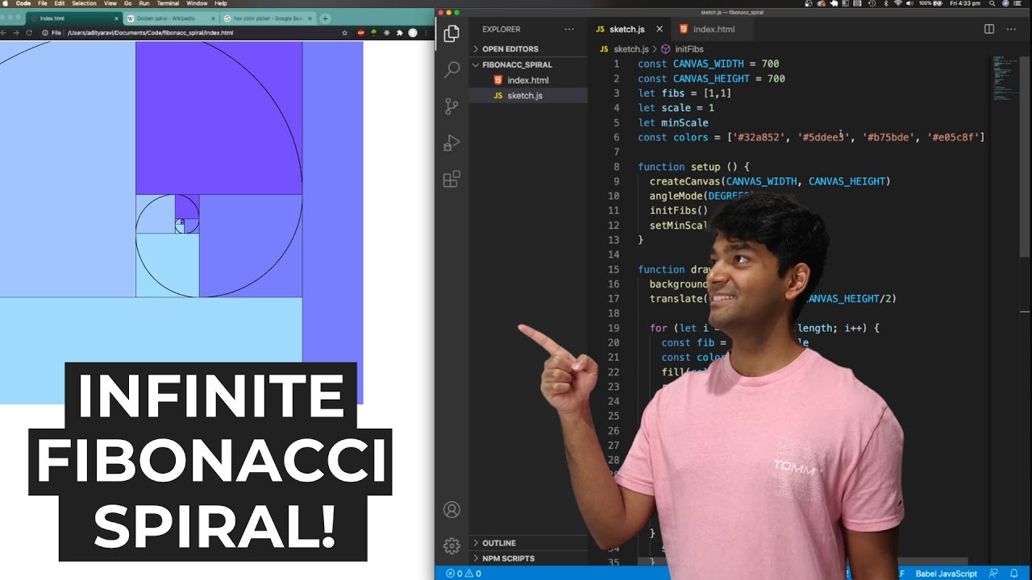Open the Chrome profile avatar
This screenshot has width=1032, height=580.
coord(413,33)
